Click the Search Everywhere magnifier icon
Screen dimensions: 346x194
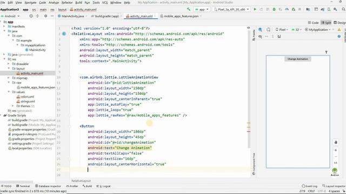pos(343,9)
